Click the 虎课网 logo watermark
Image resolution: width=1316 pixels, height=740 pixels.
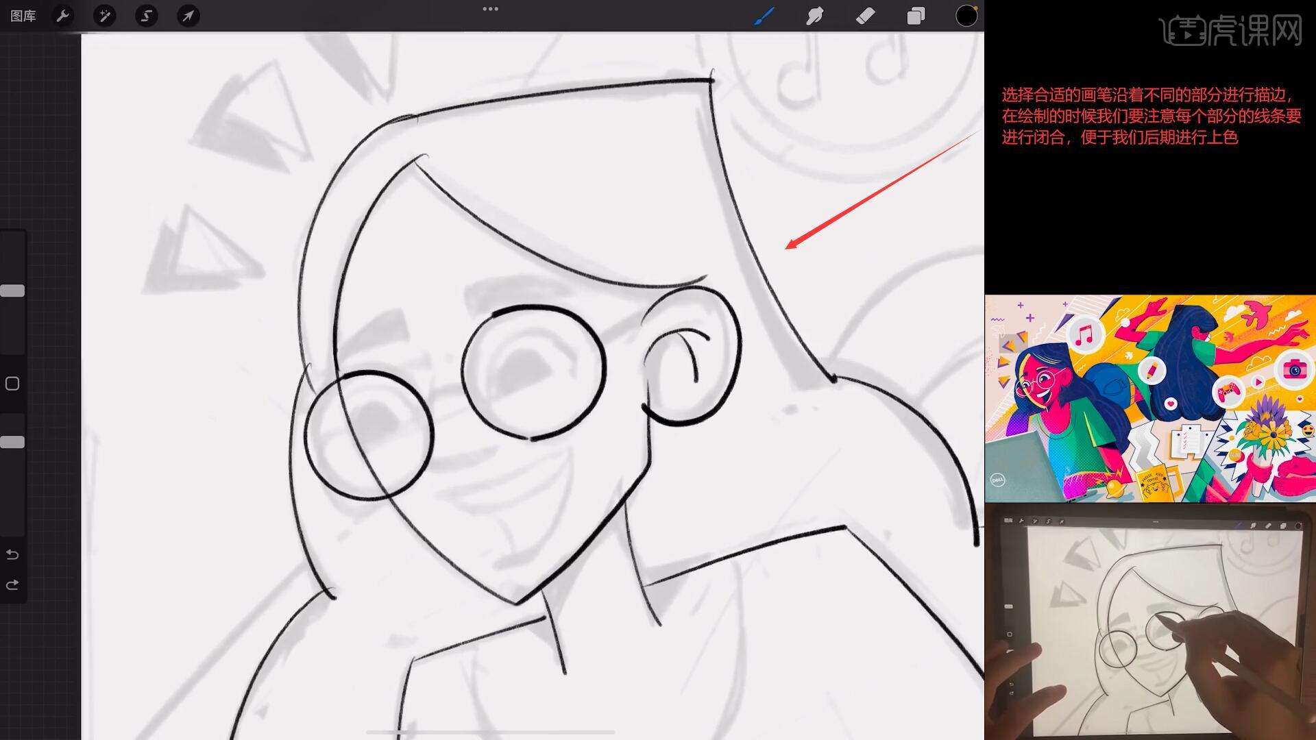click(x=1230, y=31)
